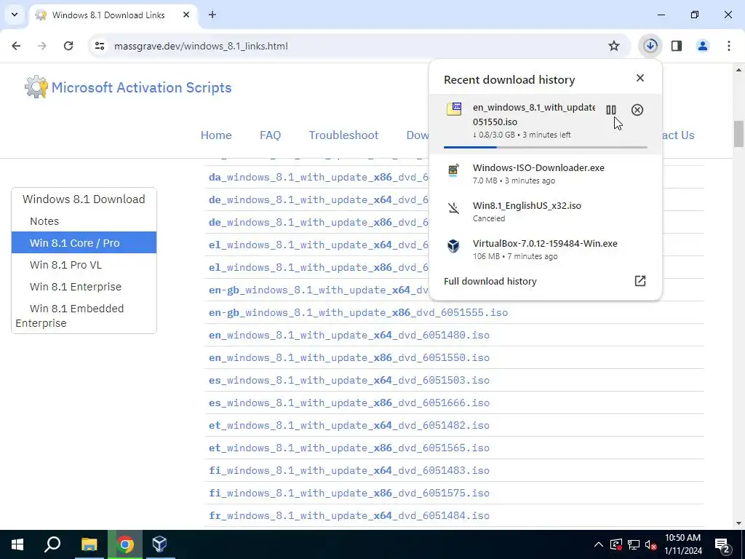This screenshot has height=559, width=745.
Task: Click the canceled download icon for Win8.1_EnglishUS_x32.iso
Action: tap(454, 208)
